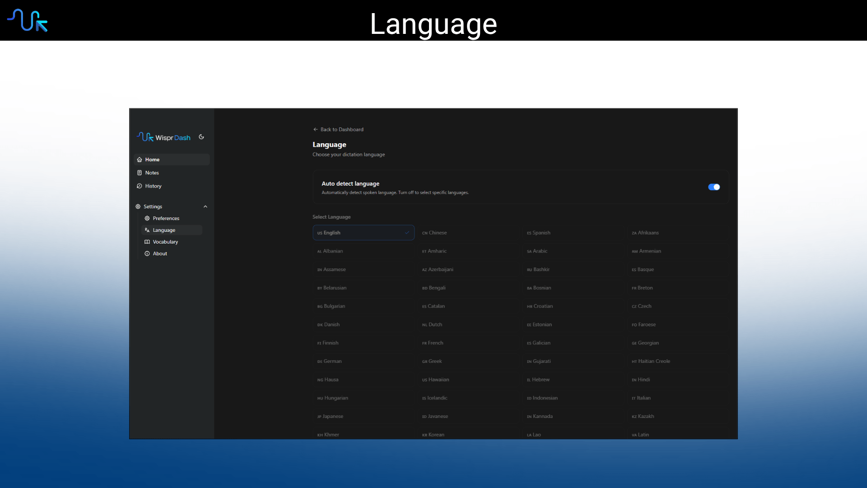Select Language under Settings

pos(172,230)
